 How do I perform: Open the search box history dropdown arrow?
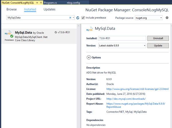pos(73,17)
